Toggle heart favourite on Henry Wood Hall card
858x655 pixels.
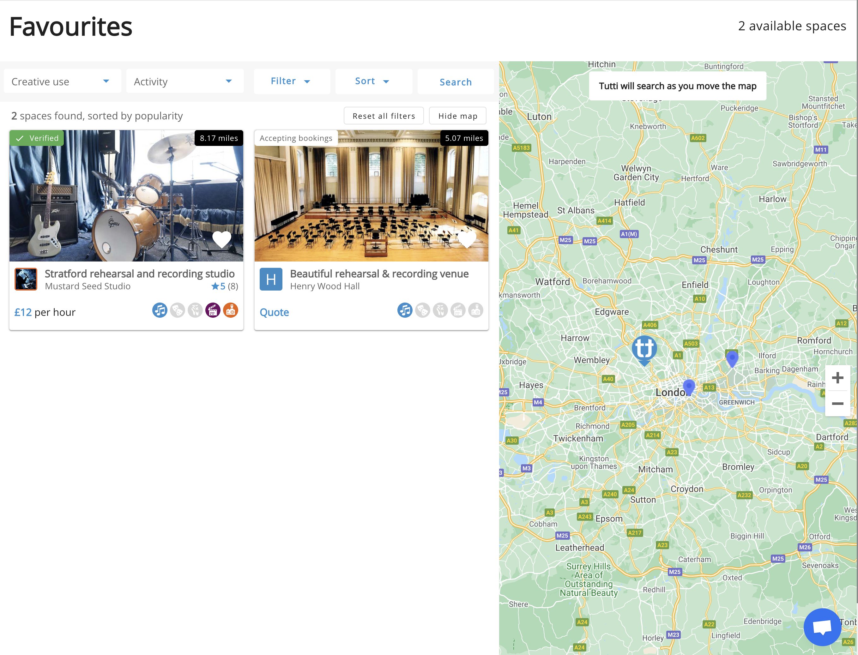[467, 239]
